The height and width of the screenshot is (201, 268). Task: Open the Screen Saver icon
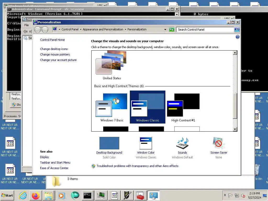click(x=219, y=143)
